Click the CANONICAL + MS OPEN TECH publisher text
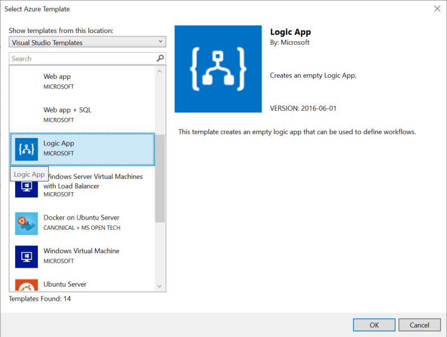The height and width of the screenshot is (337, 447). [x=82, y=227]
